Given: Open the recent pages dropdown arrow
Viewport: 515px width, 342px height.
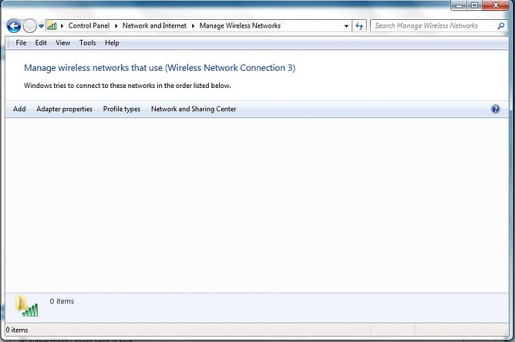Looking at the screenshot, I should click(41, 26).
